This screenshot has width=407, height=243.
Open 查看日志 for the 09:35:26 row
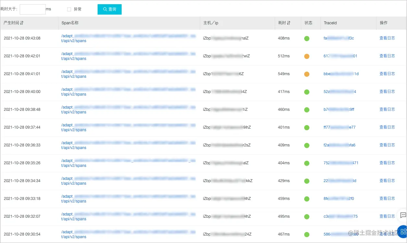pyautogui.click(x=387, y=163)
